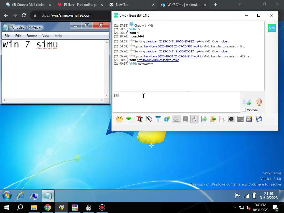
Task: Open the Sending bandicam 21-35-02-217.mp4 link
Action: point(173,51)
